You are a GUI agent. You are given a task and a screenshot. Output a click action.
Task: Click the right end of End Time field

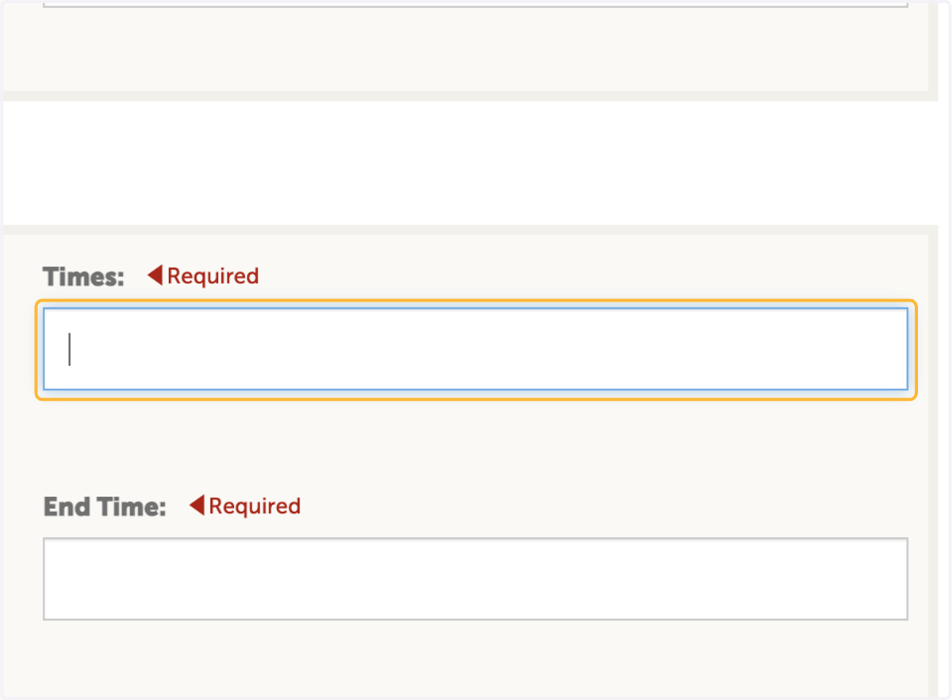point(889,579)
